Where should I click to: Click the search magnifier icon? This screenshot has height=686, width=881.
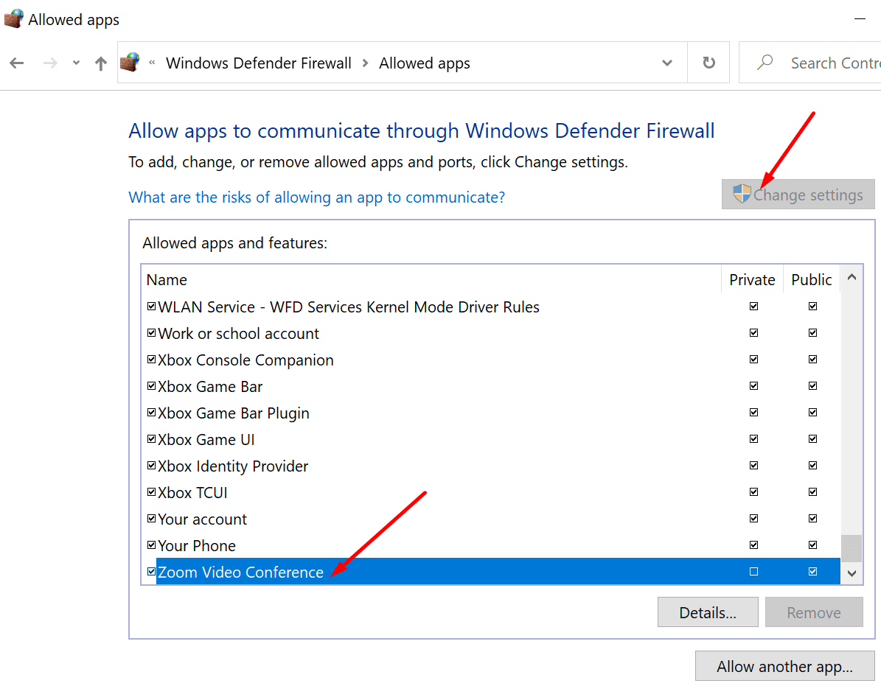(765, 63)
